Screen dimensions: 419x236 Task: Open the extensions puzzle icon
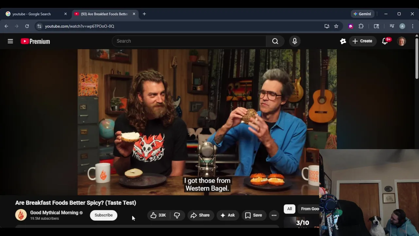click(x=361, y=26)
